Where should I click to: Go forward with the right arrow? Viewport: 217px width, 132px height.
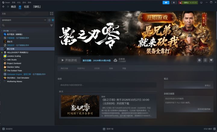coord(8,7)
